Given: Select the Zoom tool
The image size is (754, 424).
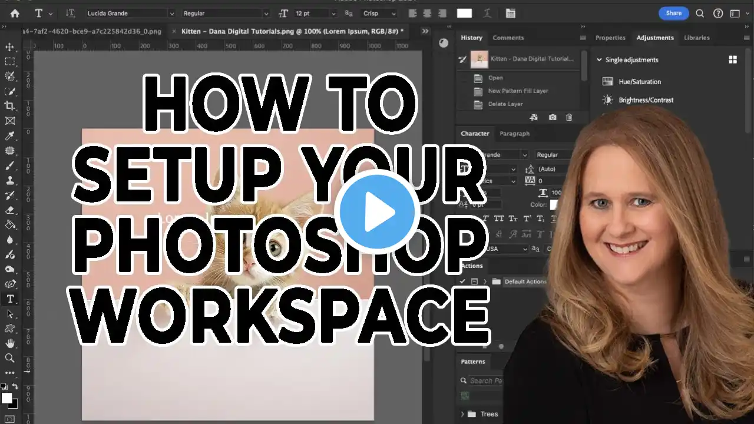Looking at the screenshot, I should 10,358.
